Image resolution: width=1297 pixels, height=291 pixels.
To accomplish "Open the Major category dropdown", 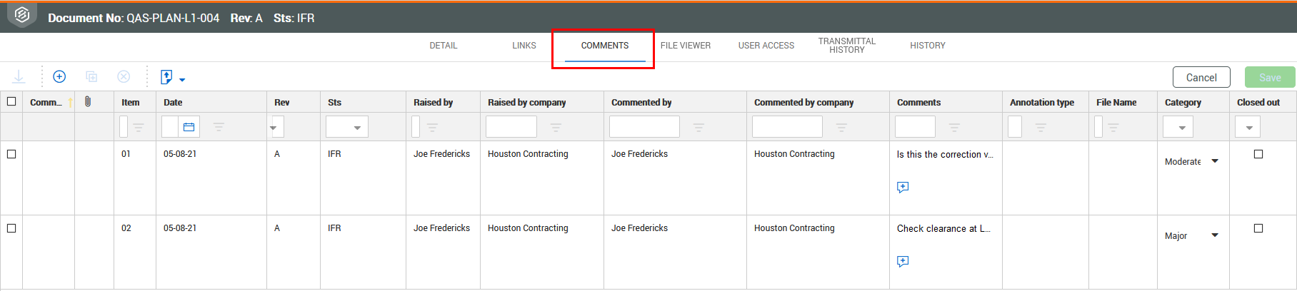I will pos(1214,235).
